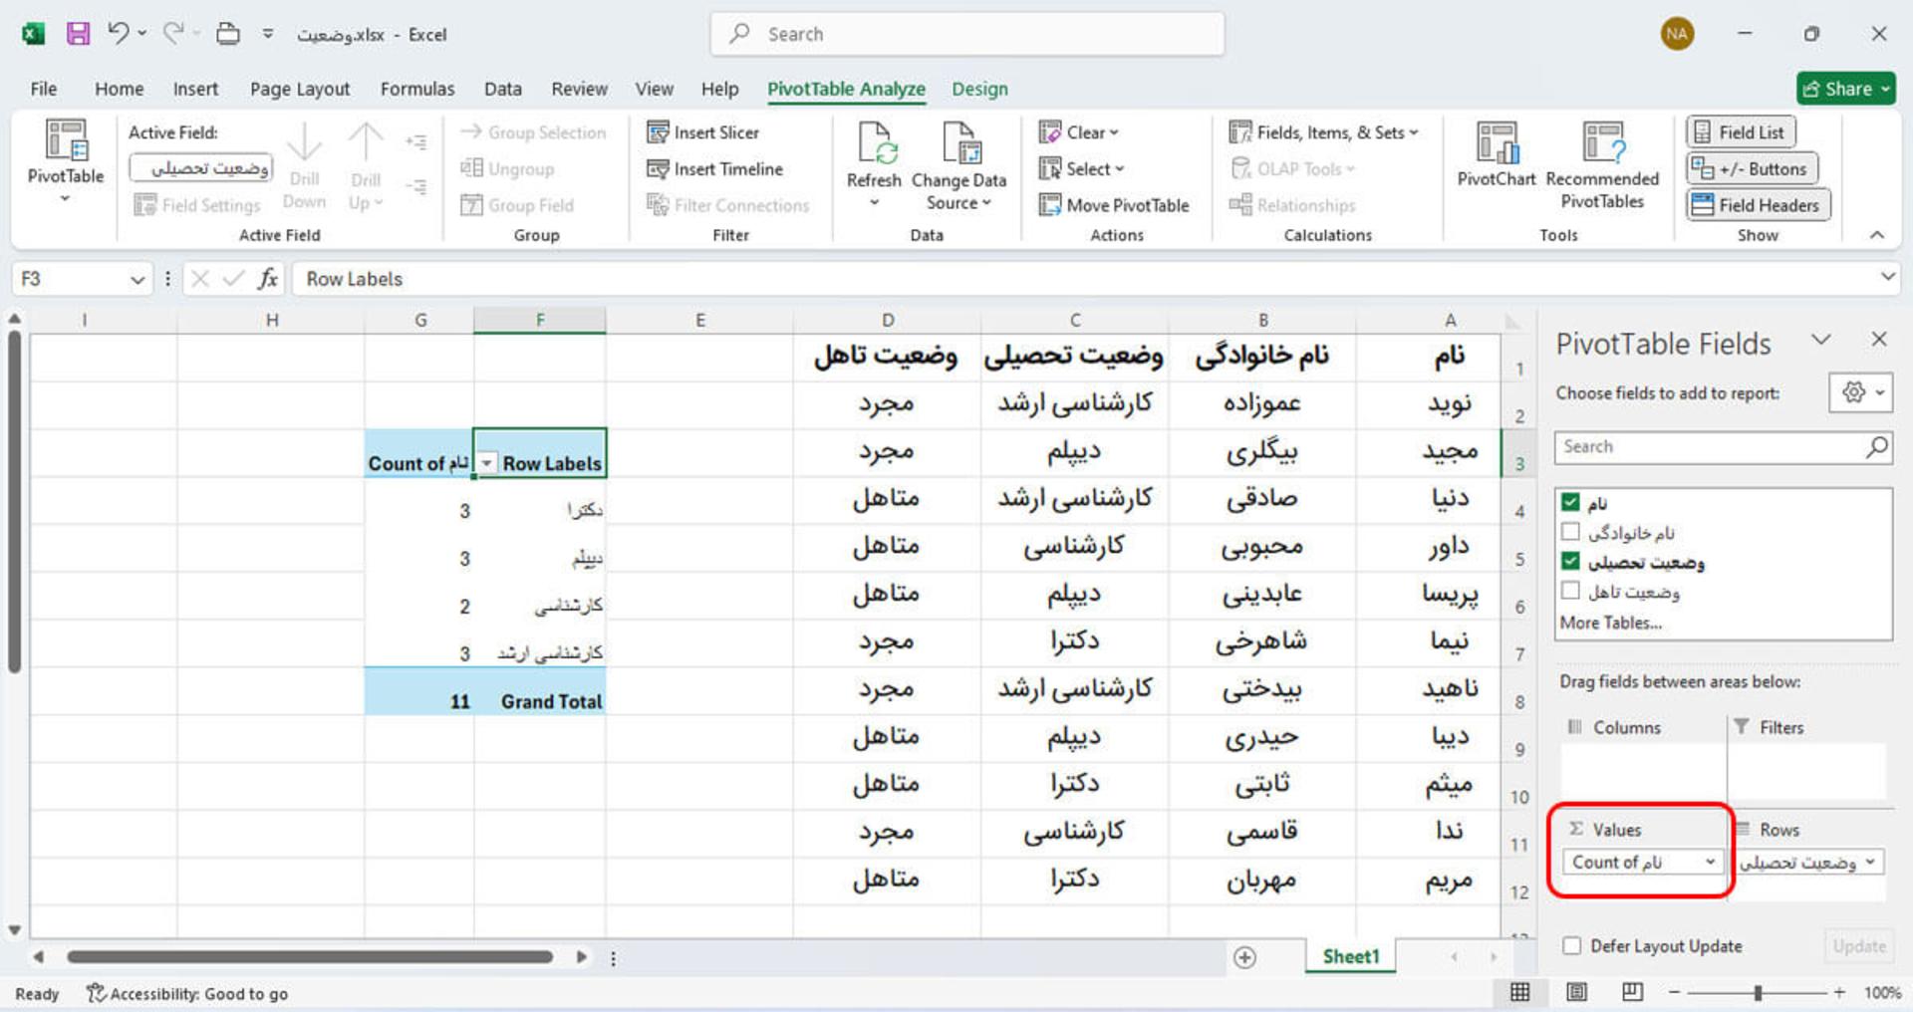Click the Save icon in title bar
Viewport: 1913px width, 1012px height.
78,34
